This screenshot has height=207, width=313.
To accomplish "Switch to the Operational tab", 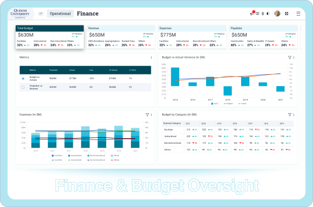I will coord(60,14).
